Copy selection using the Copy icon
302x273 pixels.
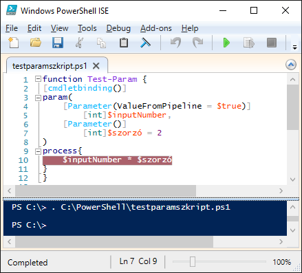tap(101, 43)
